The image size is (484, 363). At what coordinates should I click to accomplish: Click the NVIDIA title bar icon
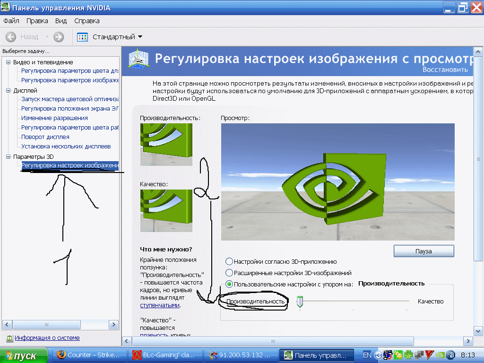click(5, 7)
